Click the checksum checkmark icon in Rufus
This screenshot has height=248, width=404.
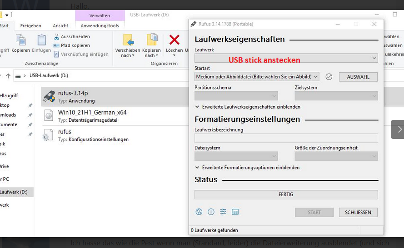pyautogui.click(x=329, y=77)
